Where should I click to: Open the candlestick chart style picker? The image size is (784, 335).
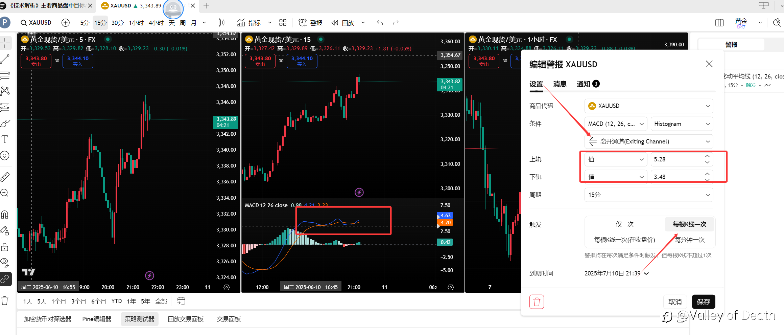point(221,23)
